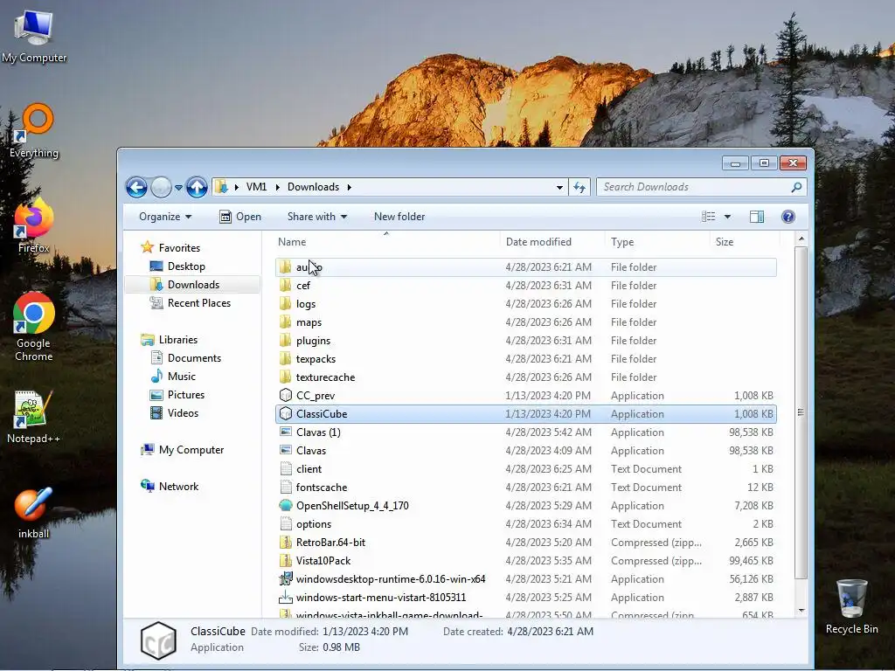The width and height of the screenshot is (895, 671).
Task: Select Vista10Pack compressed folder icon
Action: point(286,561)
